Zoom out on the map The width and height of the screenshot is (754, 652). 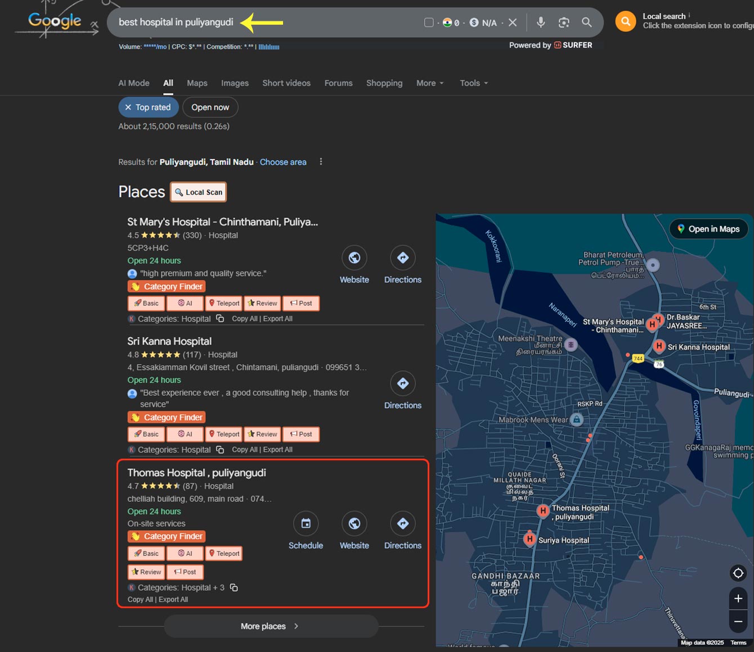pos(738,622)
